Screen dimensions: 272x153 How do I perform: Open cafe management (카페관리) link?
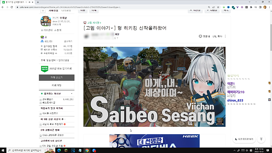[47, 30]
